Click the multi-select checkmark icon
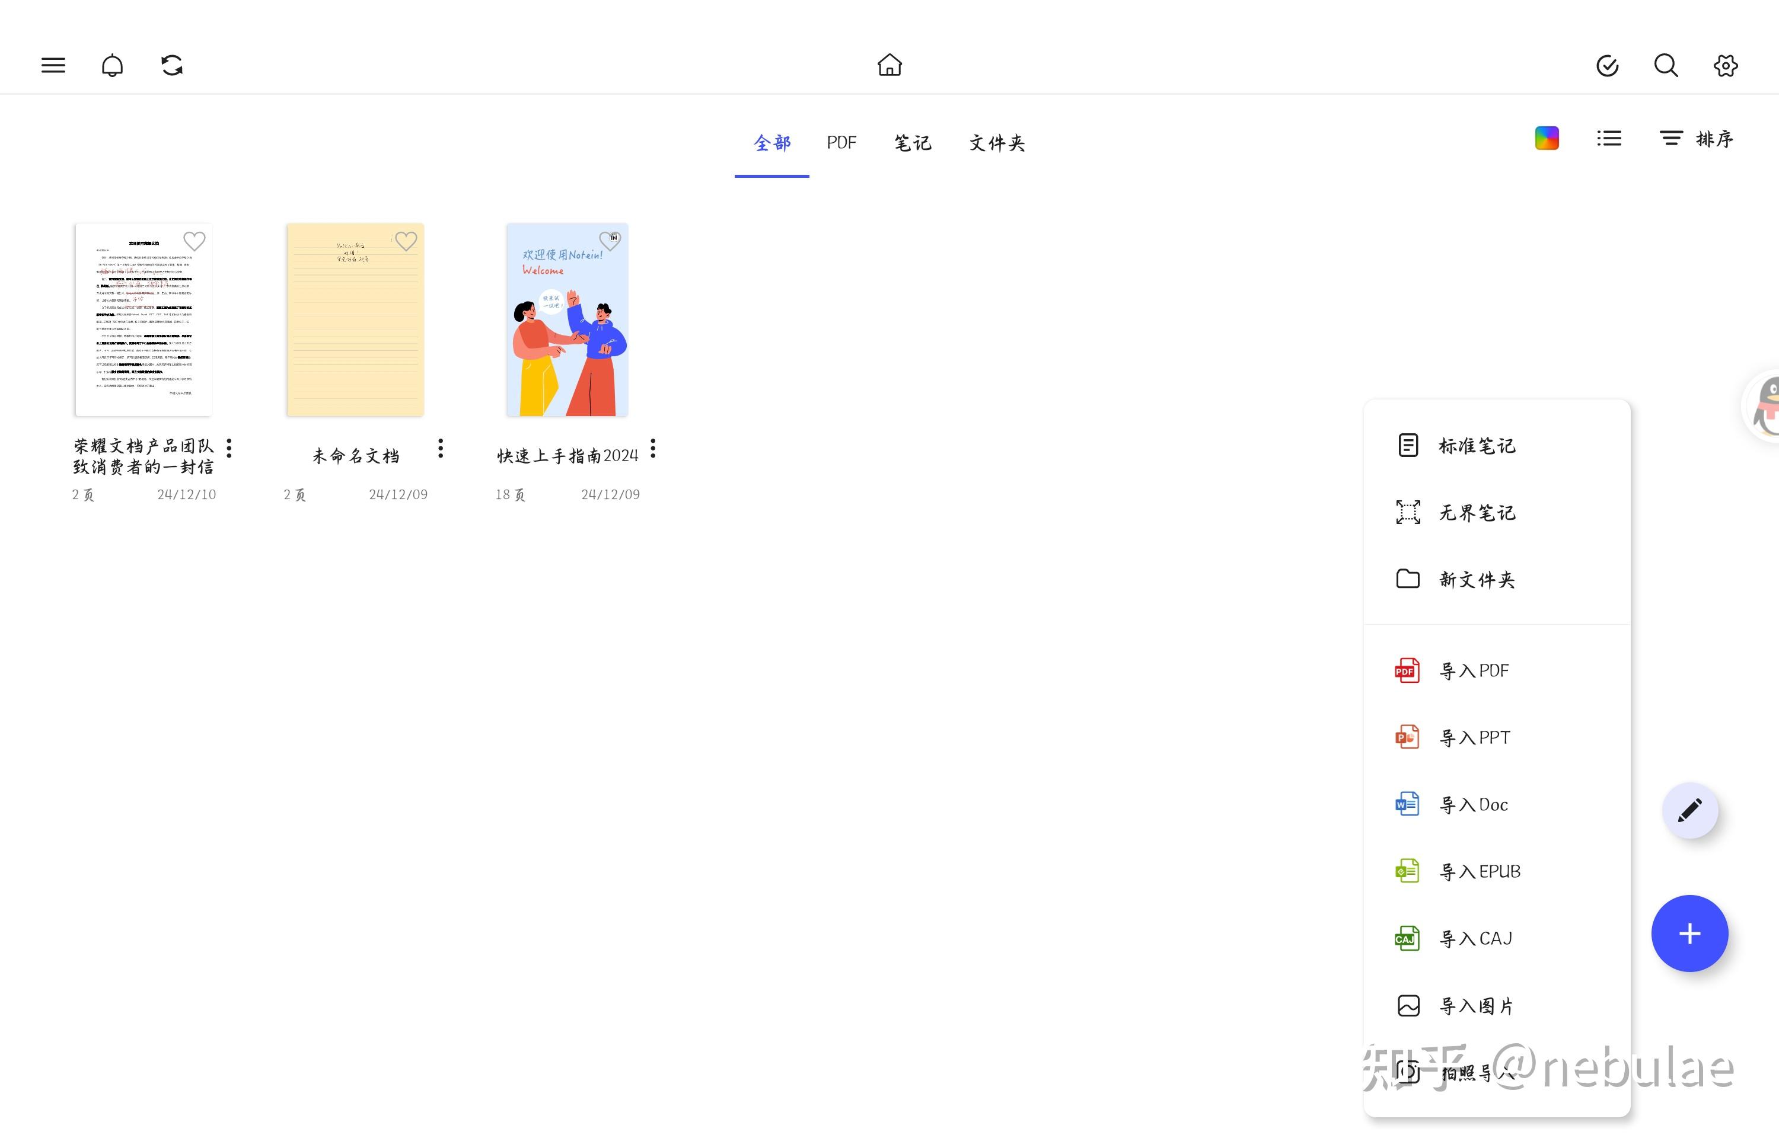This screenshot has height=1138, width=1779. pos(1607,65)
